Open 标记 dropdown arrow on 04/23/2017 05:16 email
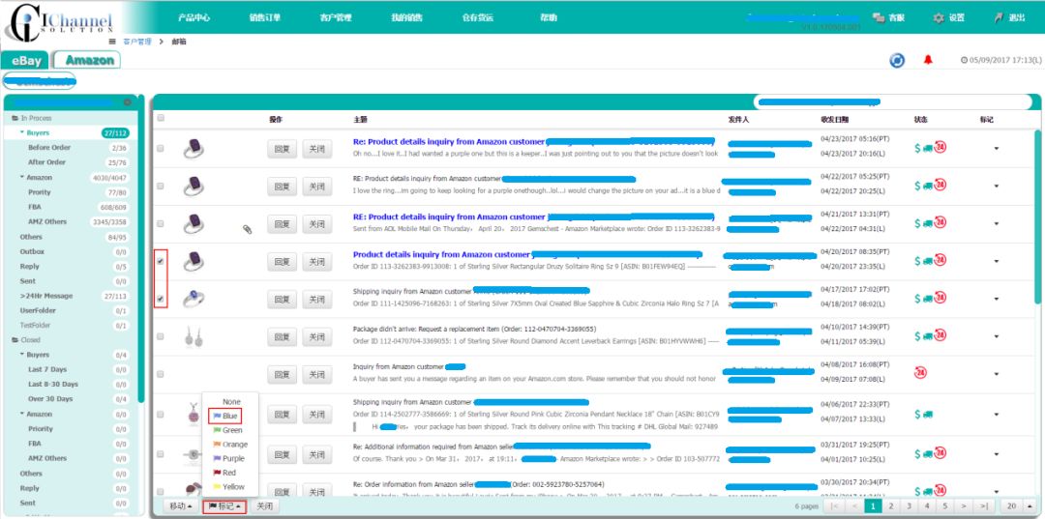Screen dimensions: 1045x519 [997, 149]
